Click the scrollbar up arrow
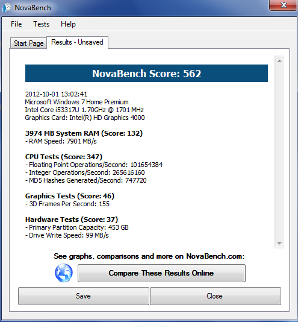Screen dimensions: 298x322 pyautogui.click(x=279, y=61)
